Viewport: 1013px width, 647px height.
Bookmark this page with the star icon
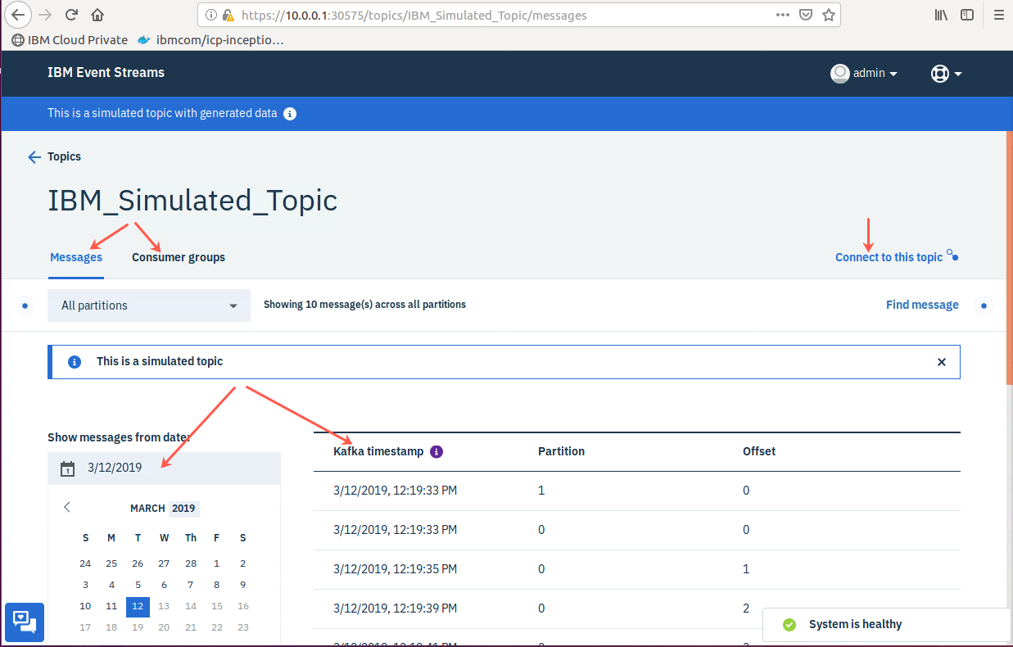[828, 15]
